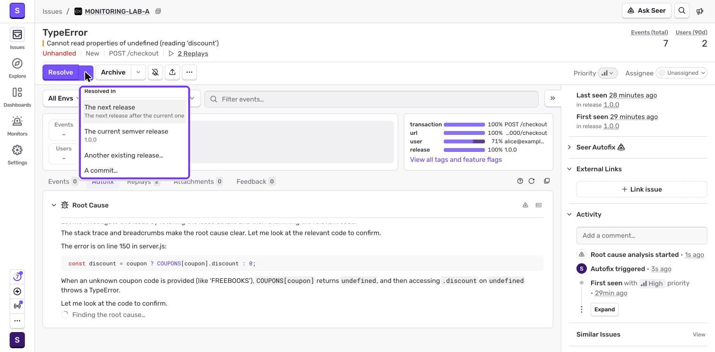Choose 'The current semver release' option
This screenshot has height=352, width=715.
pyautogui.click(x=134, y=135)
